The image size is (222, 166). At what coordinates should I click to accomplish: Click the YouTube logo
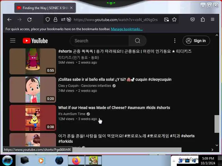point(35,41)
